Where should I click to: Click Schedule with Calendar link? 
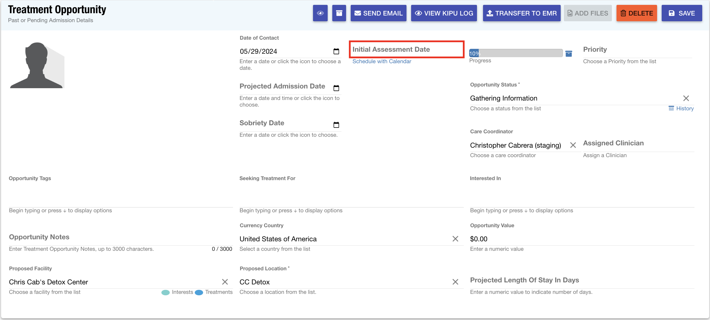pos(381,61)
